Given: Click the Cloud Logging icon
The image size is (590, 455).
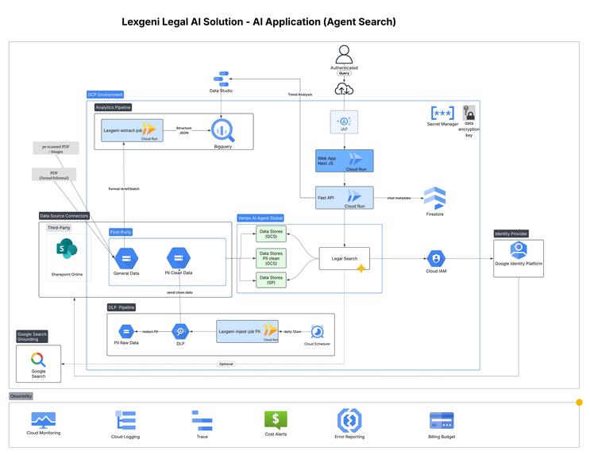Looking at the screenshot, I should tap(125, 420).
